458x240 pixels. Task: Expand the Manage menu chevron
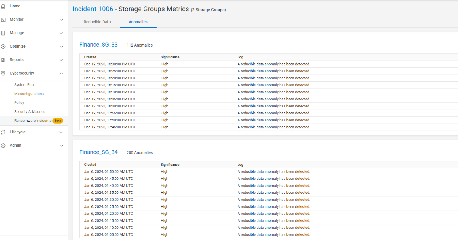point(61,33)
